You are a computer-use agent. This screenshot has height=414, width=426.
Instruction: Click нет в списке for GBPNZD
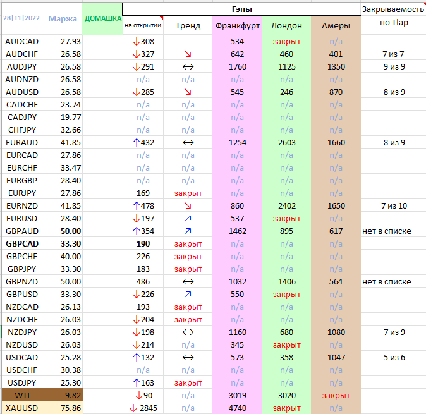387,281
